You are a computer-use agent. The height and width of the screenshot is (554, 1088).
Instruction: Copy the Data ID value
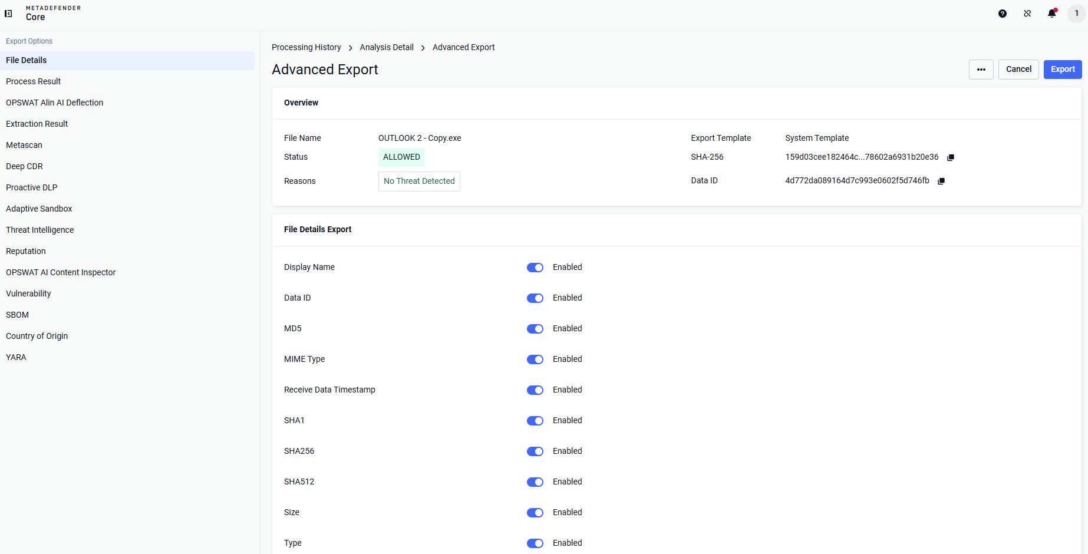click(x=941, y=181)
